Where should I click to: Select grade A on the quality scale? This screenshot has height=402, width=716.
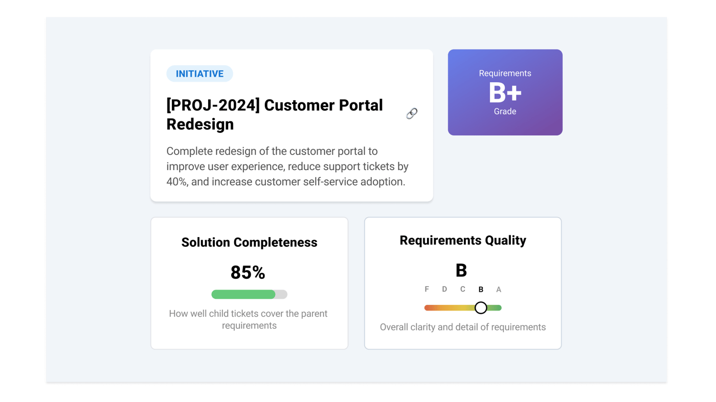tap(499, 290)
